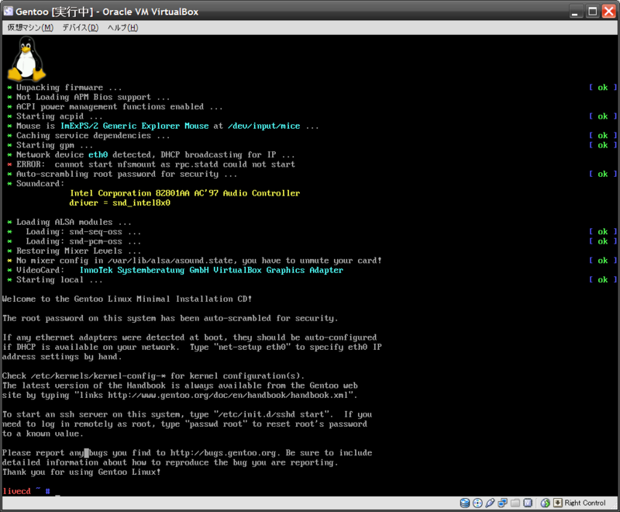This screenshot has height=512, width=620.
Task: Close the Gentoo VM window
Action: tap(608, 12)
